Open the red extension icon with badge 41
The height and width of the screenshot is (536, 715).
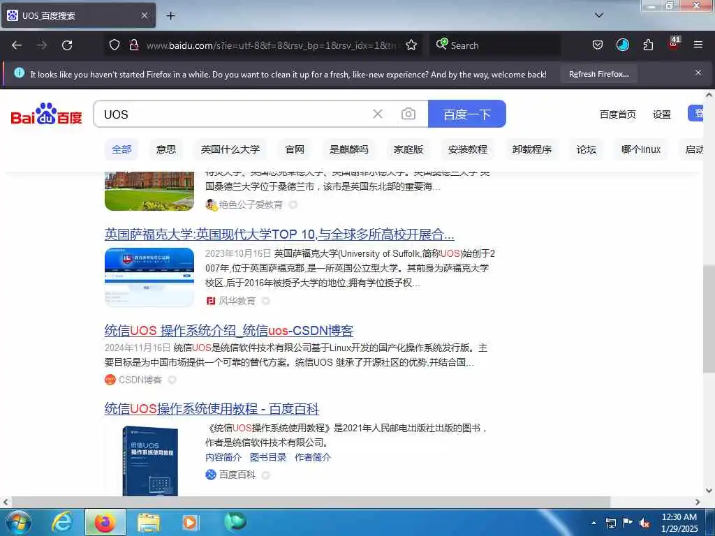click(x=674, y=43)
